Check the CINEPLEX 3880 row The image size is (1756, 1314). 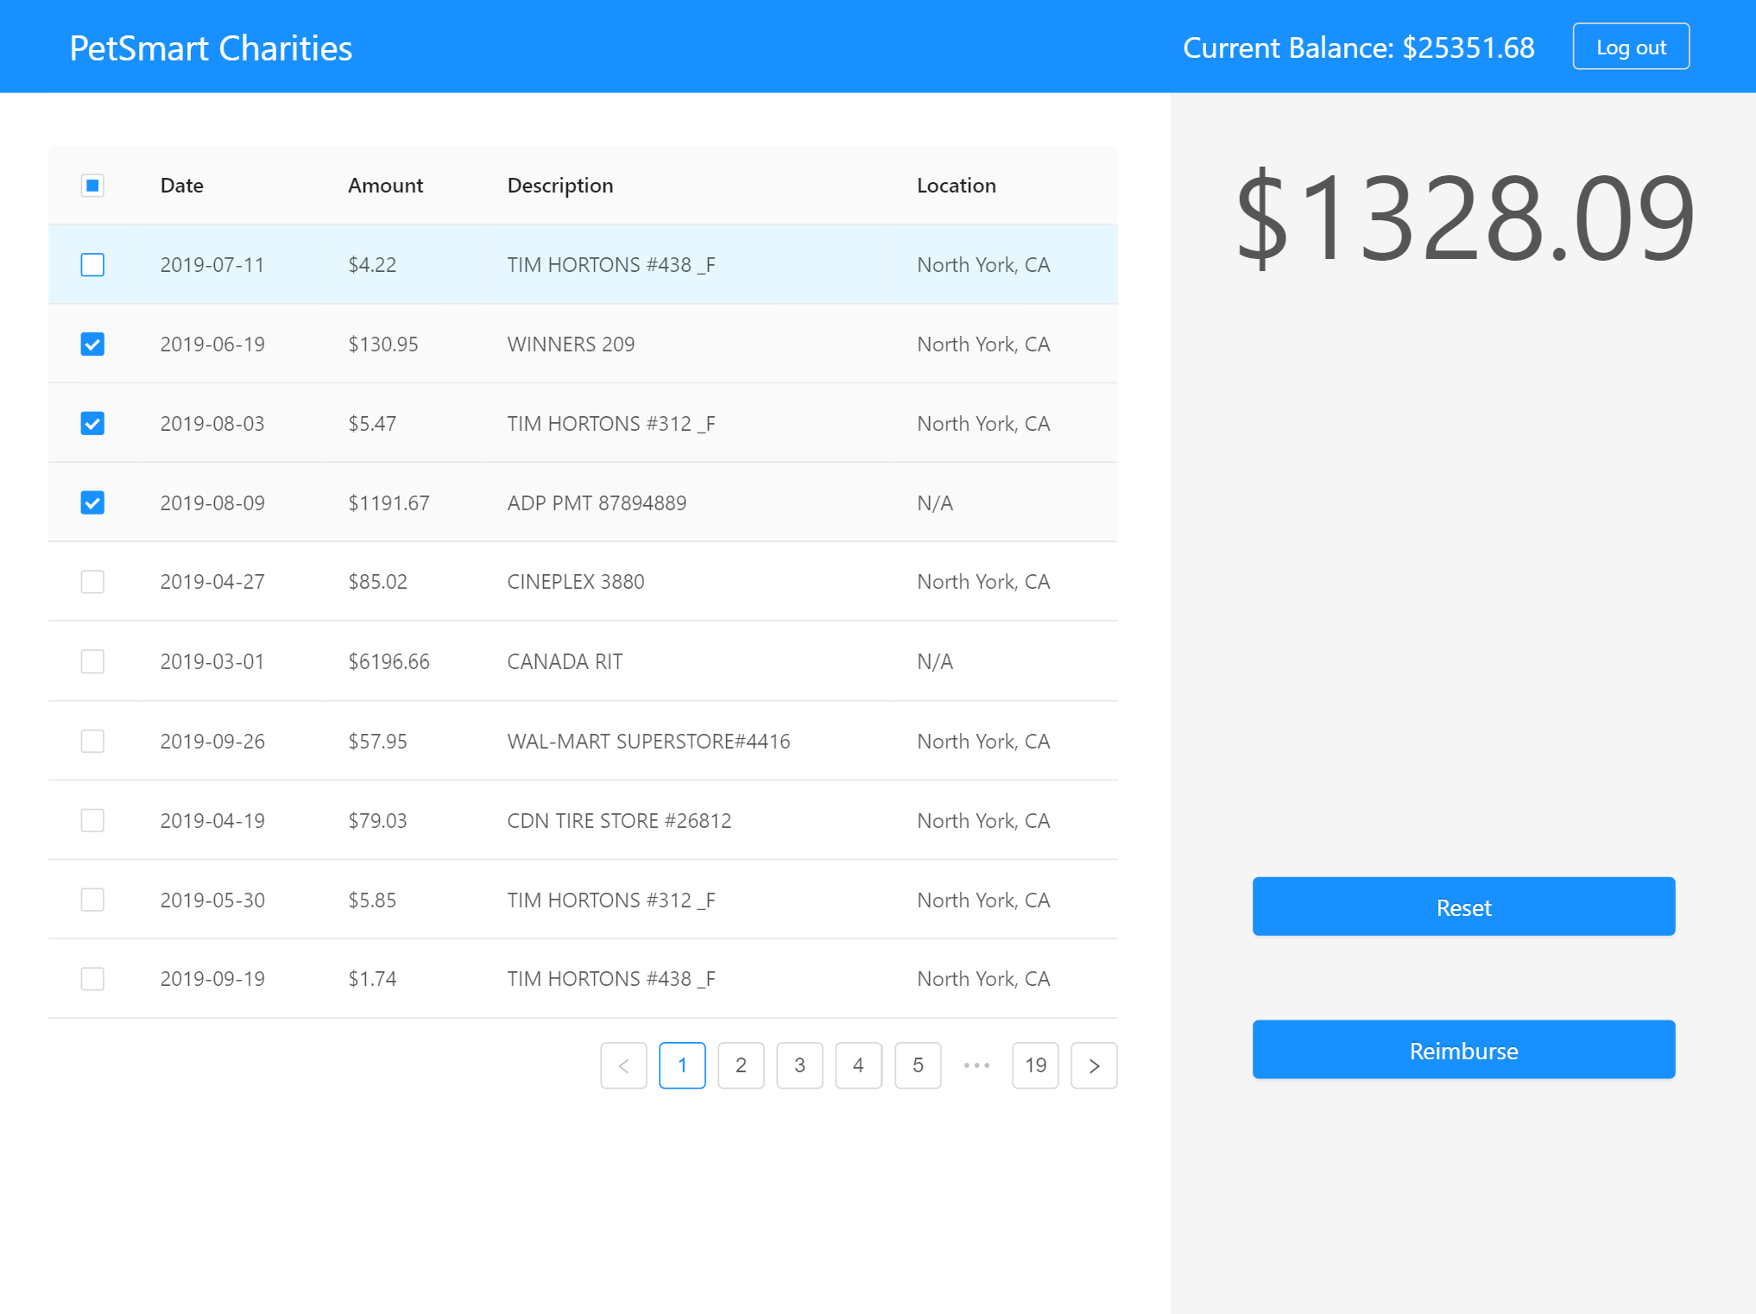pos(92,582)
